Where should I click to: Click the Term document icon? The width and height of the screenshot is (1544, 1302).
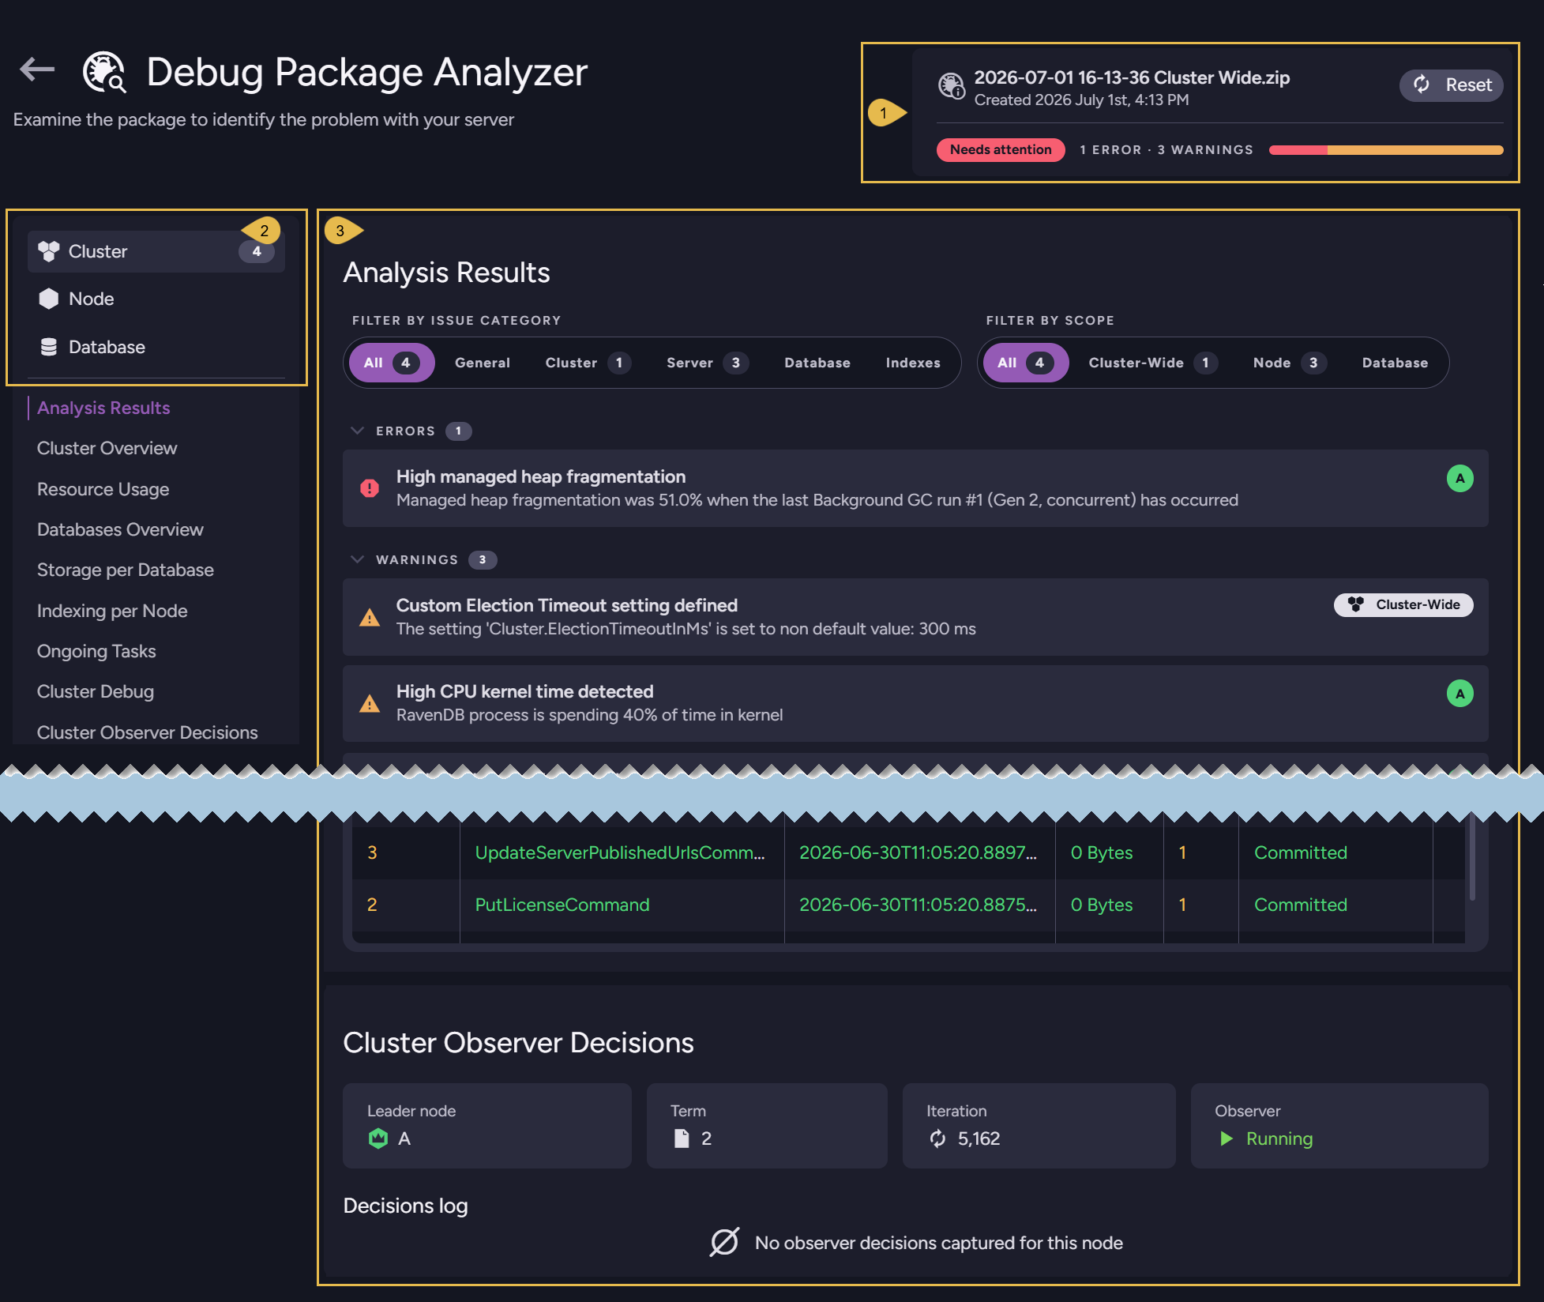pos(681,1138)
